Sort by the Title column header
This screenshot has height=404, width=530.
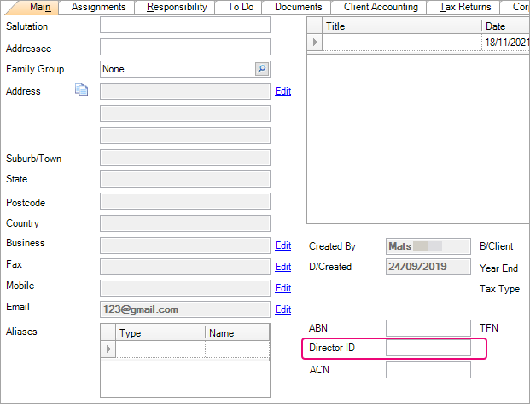click(x=401, y=26)
